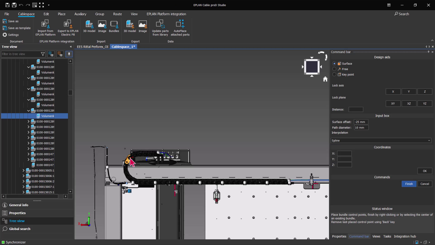Collapse the expanded Volumenk tree node

point(29,110)
